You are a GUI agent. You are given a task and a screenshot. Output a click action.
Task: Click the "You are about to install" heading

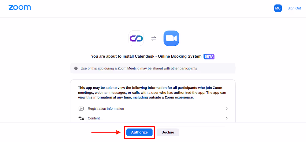point(146,56)
